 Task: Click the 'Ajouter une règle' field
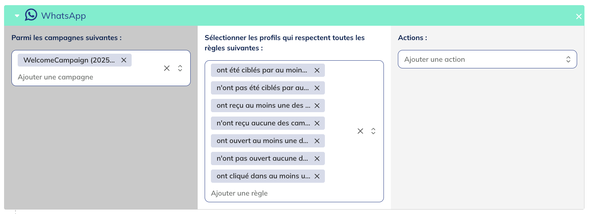click(x=240, y=193)
